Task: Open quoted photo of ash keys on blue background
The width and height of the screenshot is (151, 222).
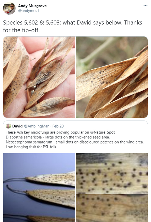Action: coord(39,188)
